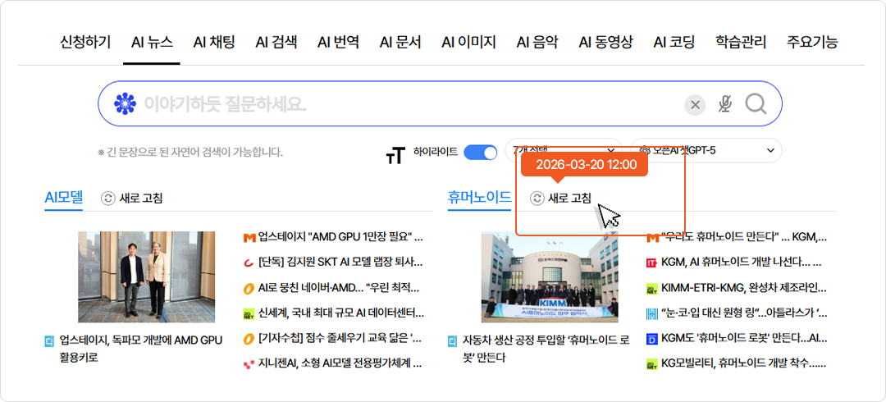
Task: Open the 김지원 SKT AI 모델 랩장 article
Action: tap(340, 263)
